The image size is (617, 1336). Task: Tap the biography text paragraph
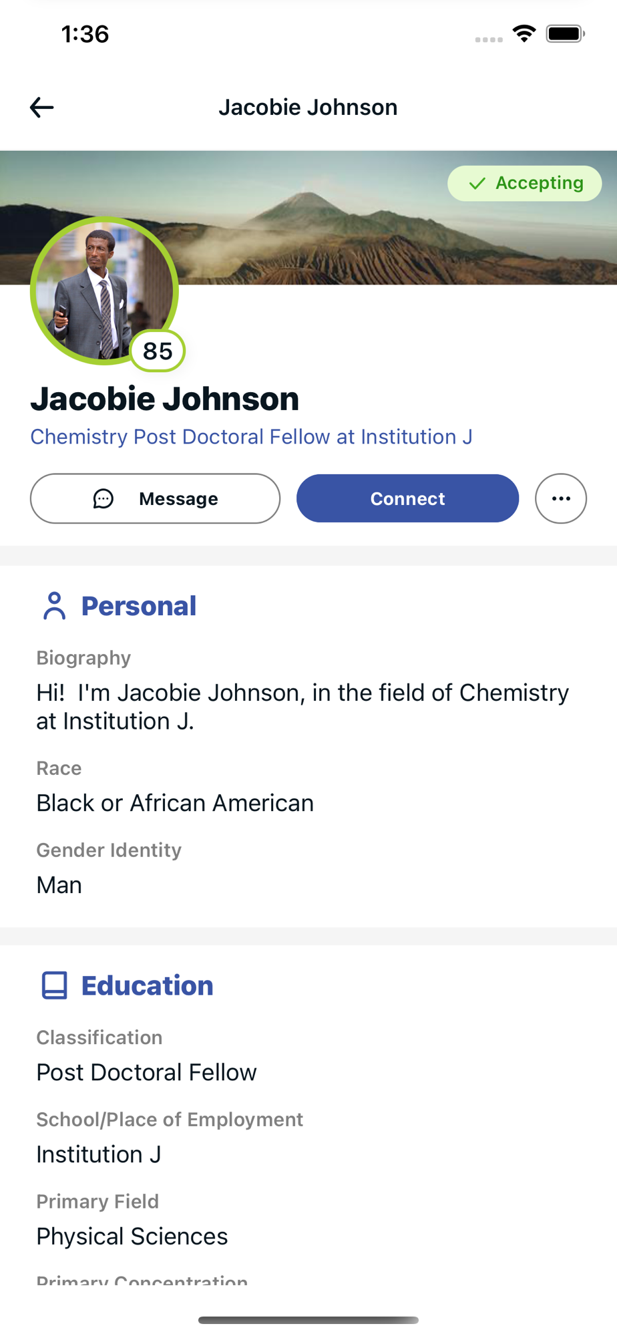(x=302, y=707)
